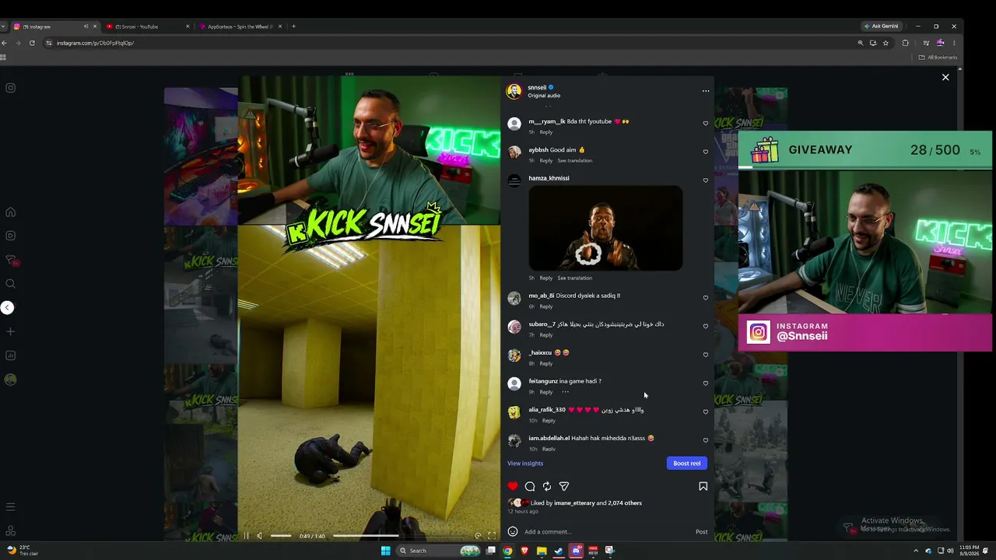The height and width of the screenshot is (560, 996).
Task: Like the comment by iam.abdellah.el
Action: (x=706, y=440)
